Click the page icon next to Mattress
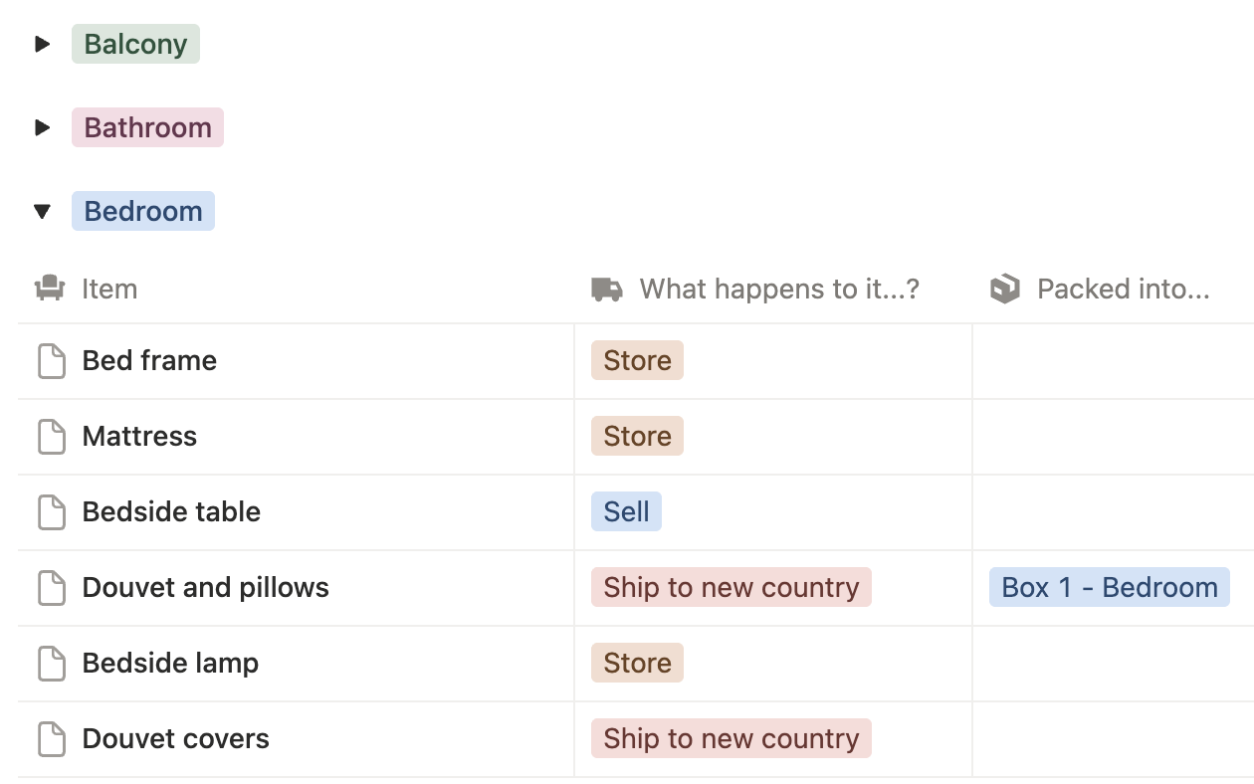 point(52,436)
